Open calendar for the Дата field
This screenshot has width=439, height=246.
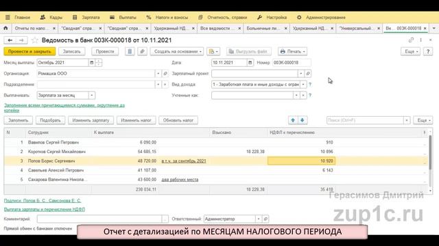tap(250, 63)
